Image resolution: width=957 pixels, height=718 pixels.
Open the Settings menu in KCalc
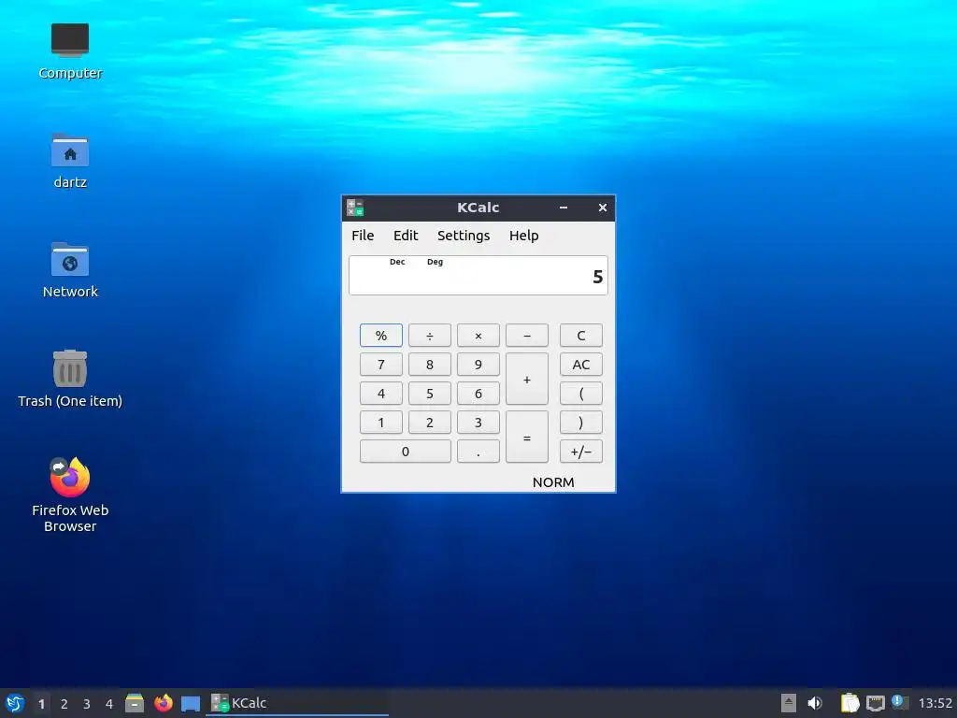point(464,236)
